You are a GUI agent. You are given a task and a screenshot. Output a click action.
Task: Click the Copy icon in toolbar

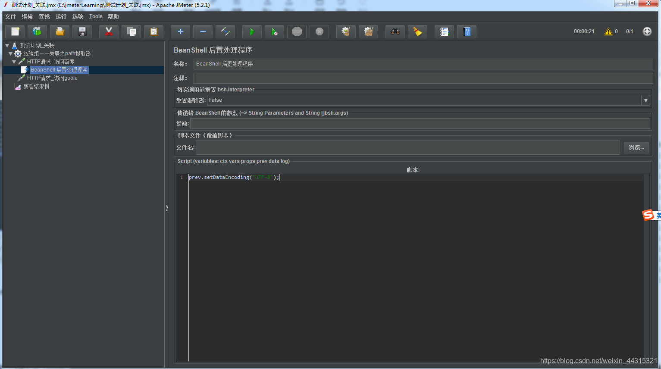click(x=131, y=31)
